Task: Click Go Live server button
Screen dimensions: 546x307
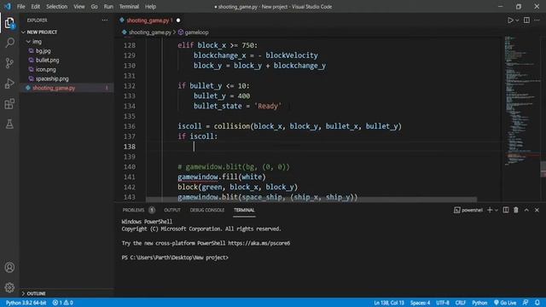Action: click(505, 303)
